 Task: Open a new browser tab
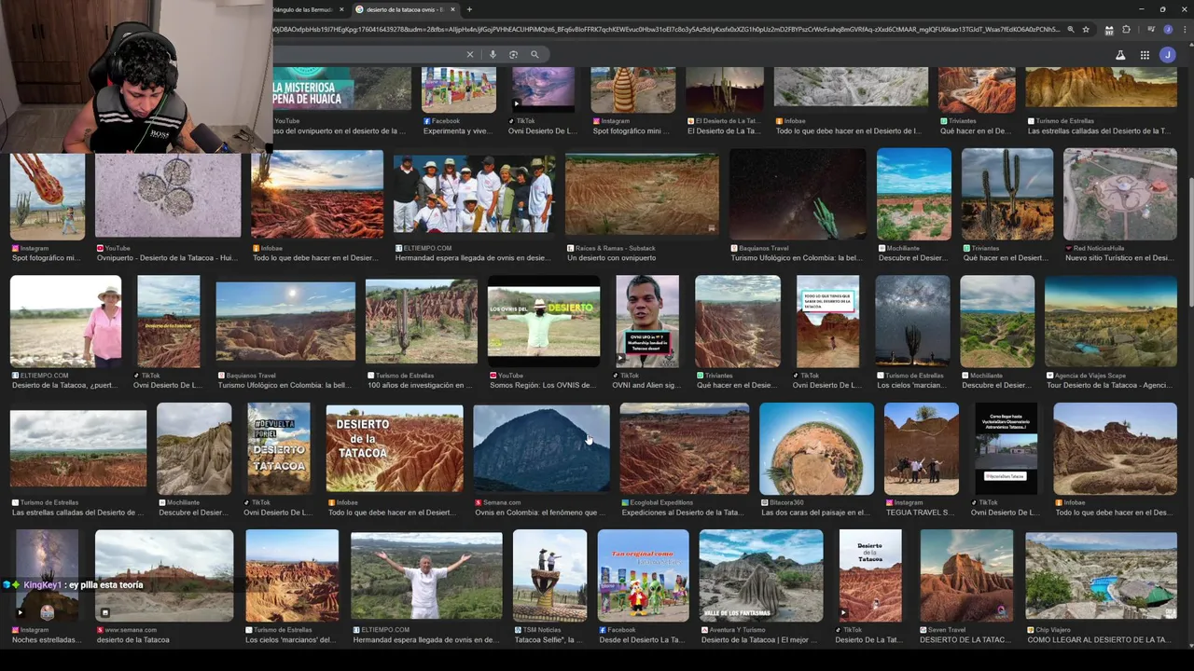click(469, 9)
